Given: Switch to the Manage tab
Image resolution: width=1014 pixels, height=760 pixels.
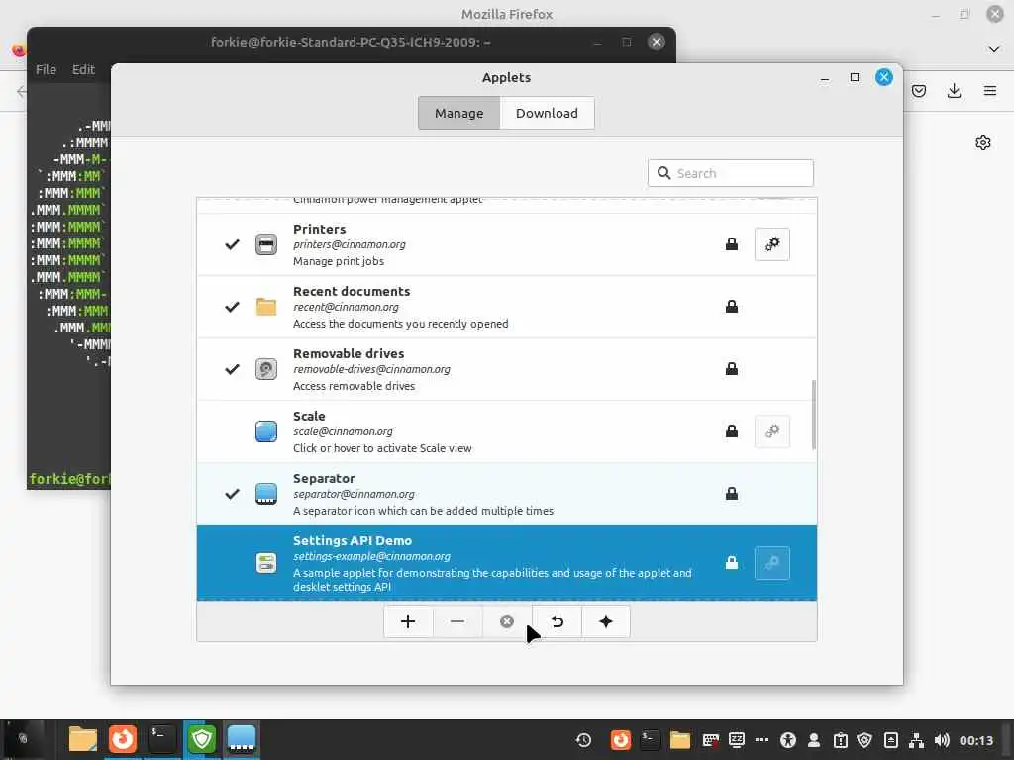Looking at the screenshot, I should click(x=459, y=113).
